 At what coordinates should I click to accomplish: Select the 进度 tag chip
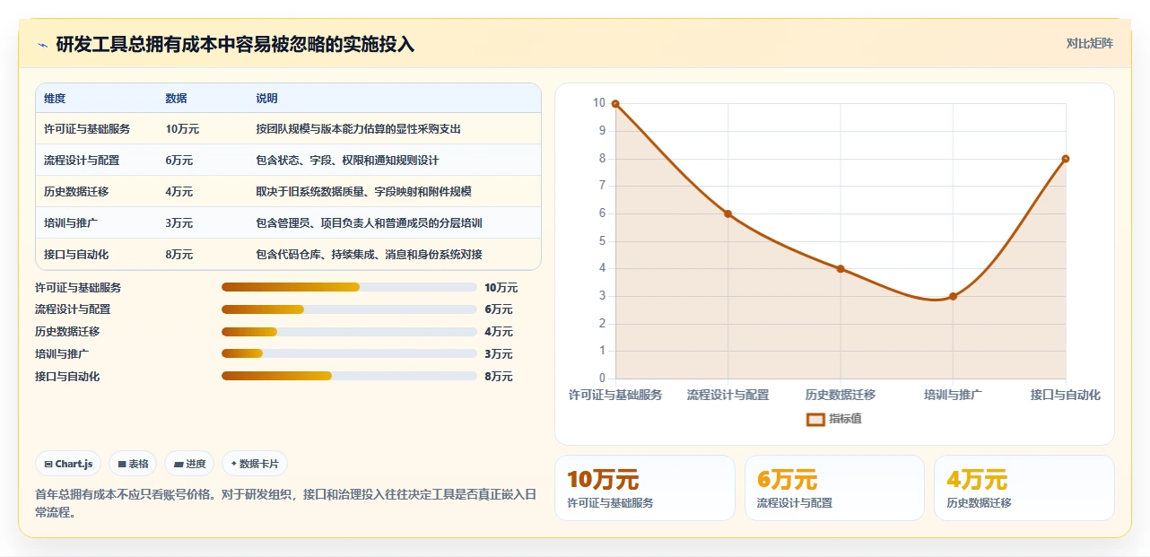point(189,464)
